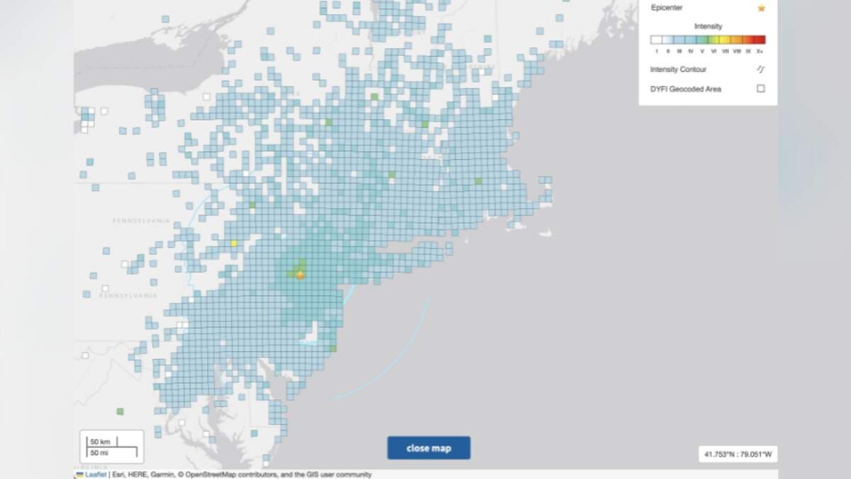The height and width of the screenshot is (479, 851).
Task: Click the red X+ intensity swatch
Action: (760, 40)
